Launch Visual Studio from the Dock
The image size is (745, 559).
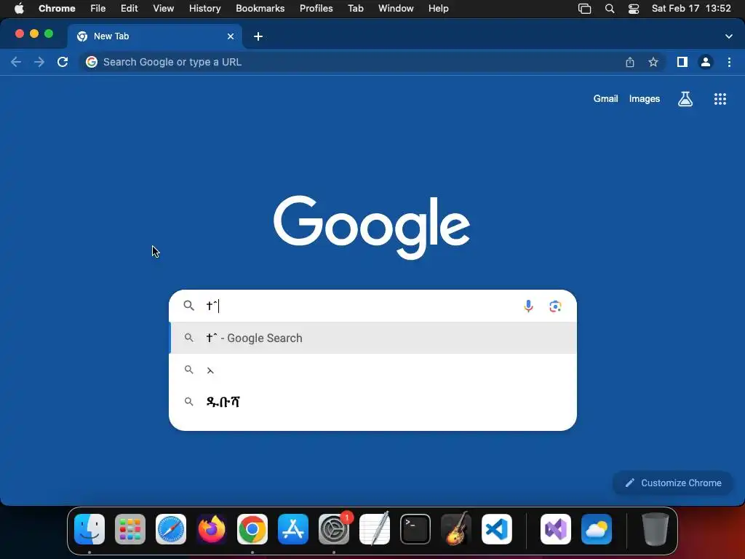coord(555,529)
